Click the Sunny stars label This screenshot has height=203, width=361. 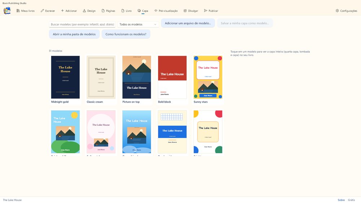(x=200, y=102)
